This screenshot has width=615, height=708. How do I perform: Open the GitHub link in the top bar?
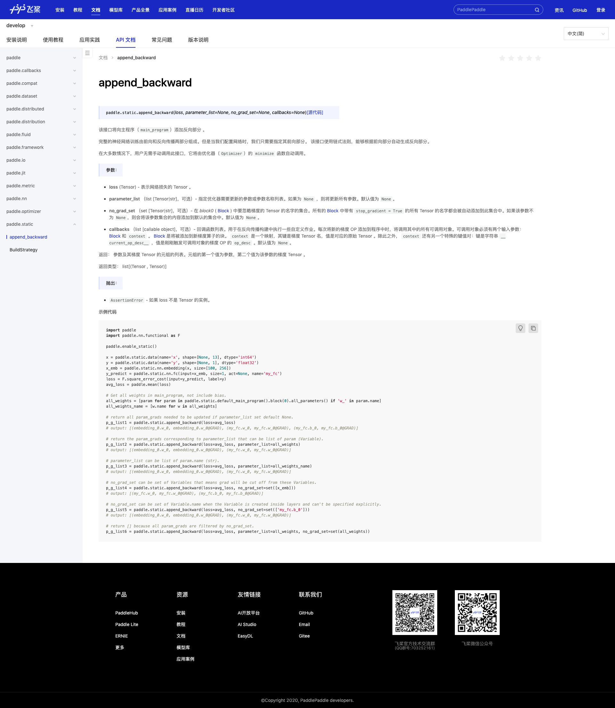pyautogui.click(x=579, y=10)
